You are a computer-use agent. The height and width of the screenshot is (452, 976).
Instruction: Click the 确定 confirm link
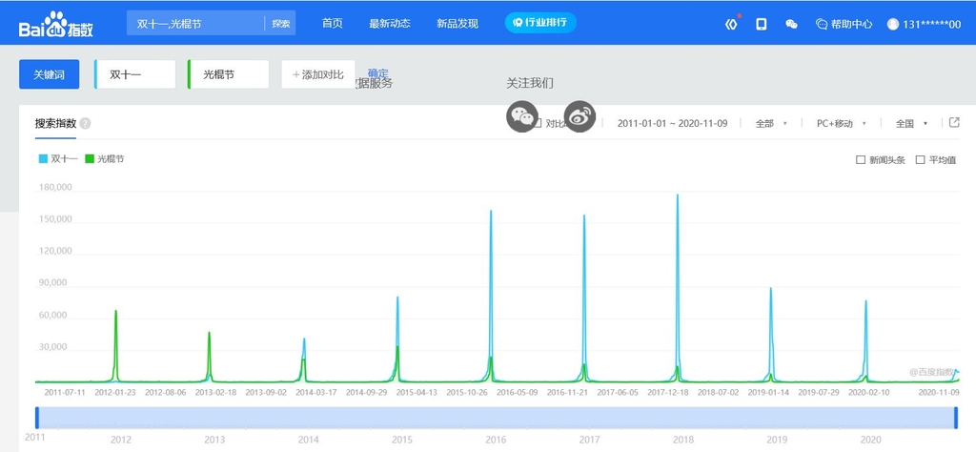[x=377, y=72]
